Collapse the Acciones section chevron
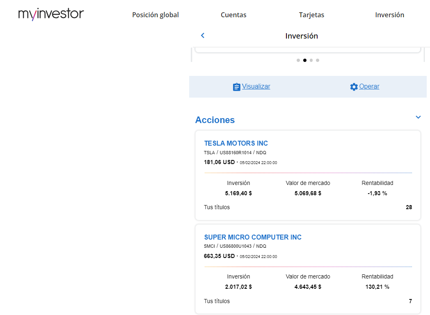The height and width of the screenshot is (315, 430). click(x=418, y=117)
